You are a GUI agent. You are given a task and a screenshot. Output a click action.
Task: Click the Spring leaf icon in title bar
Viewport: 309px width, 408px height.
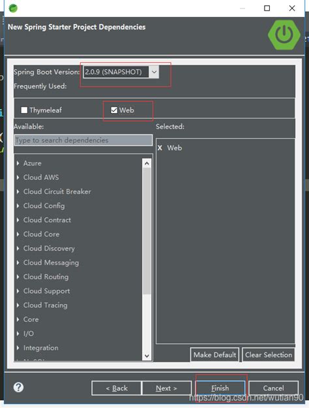click(13, 8)
